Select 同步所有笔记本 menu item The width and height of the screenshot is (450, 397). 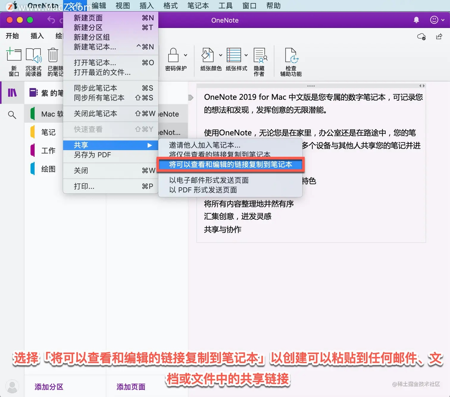(110, 98)
